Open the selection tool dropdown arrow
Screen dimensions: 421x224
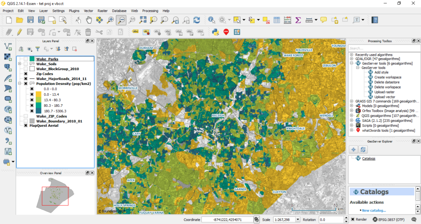tap(244, 20)
